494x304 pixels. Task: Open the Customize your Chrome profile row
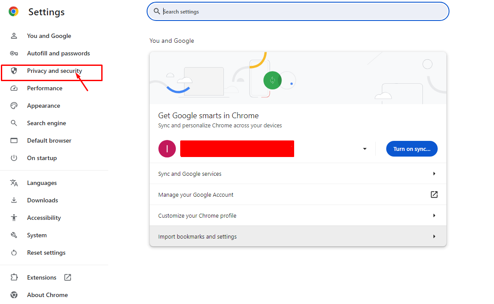coord(298,215)
